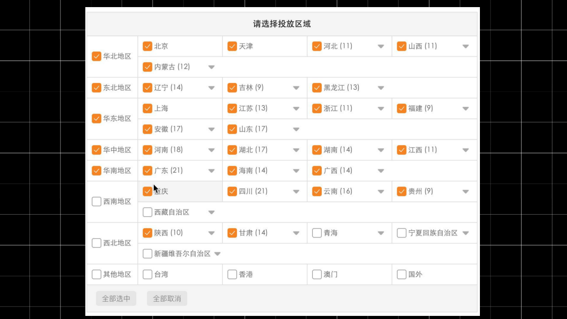Uncheck the 东北地区 region checkbox
Viewport: 567px width, 319px height.
(x=96, y=88)
